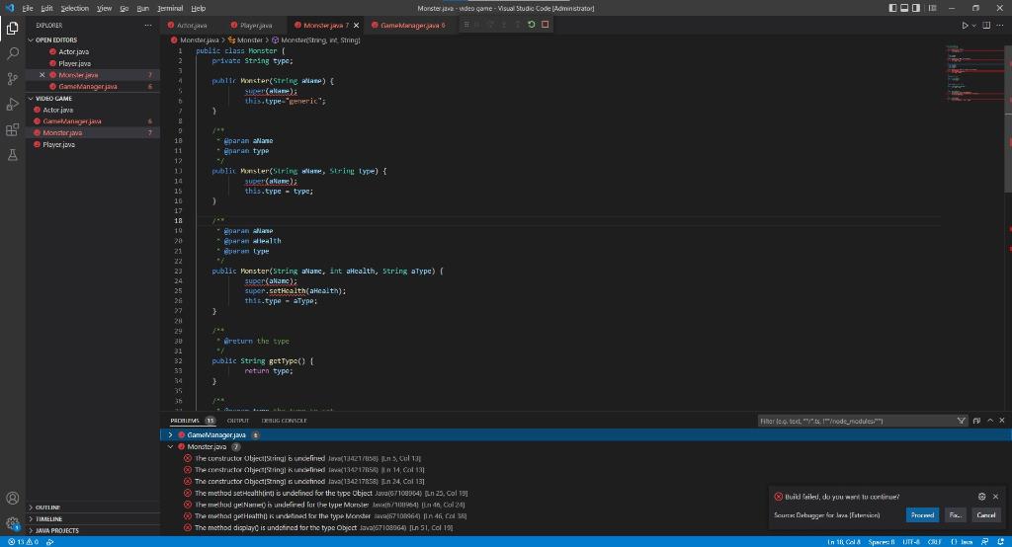Open the Problems filter funnel icon
Image resolution: width=1012 pixels, height=547 pixels.
click(x=961, y=421)
